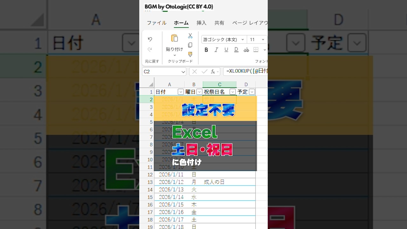Image resolution: width=407 pixels, height=229 pixels.
Task: Click cell containing 成人の日
Action: [219, 182]
